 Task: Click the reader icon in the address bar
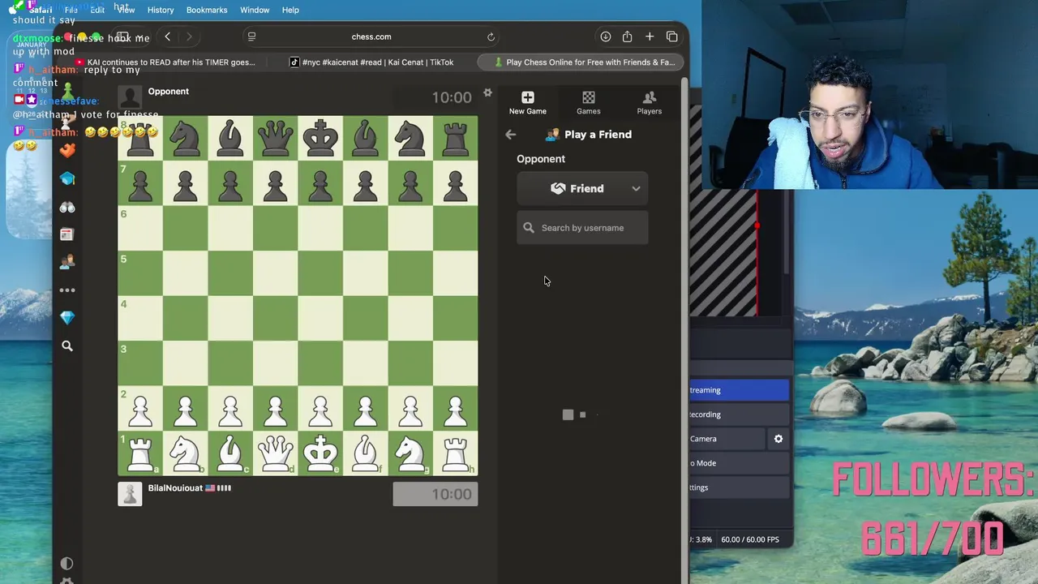click(x=251, y=36)
